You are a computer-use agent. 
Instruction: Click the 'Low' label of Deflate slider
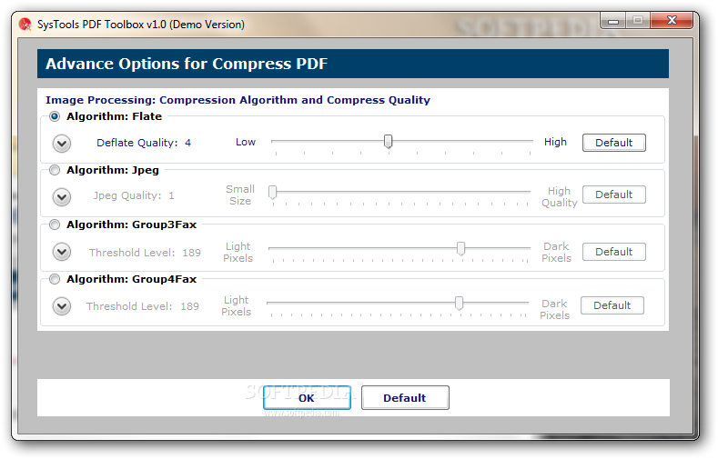246,142
